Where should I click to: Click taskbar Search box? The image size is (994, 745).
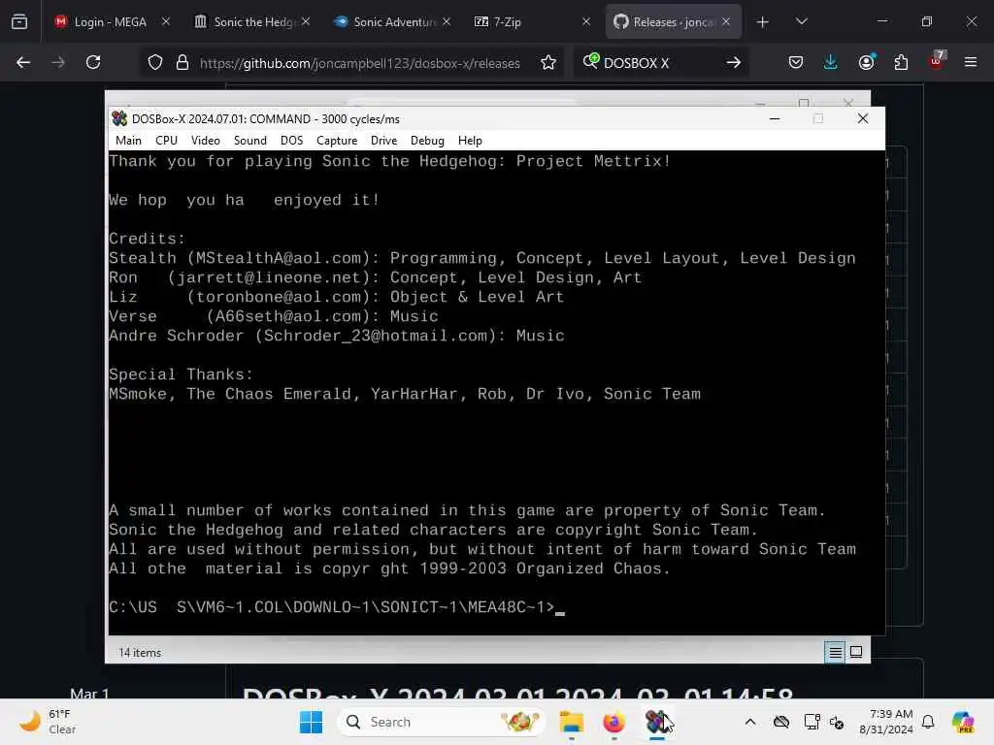[442, 722]
